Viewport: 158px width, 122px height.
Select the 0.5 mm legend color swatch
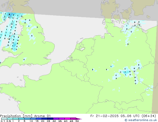click(x=10, y=119)
